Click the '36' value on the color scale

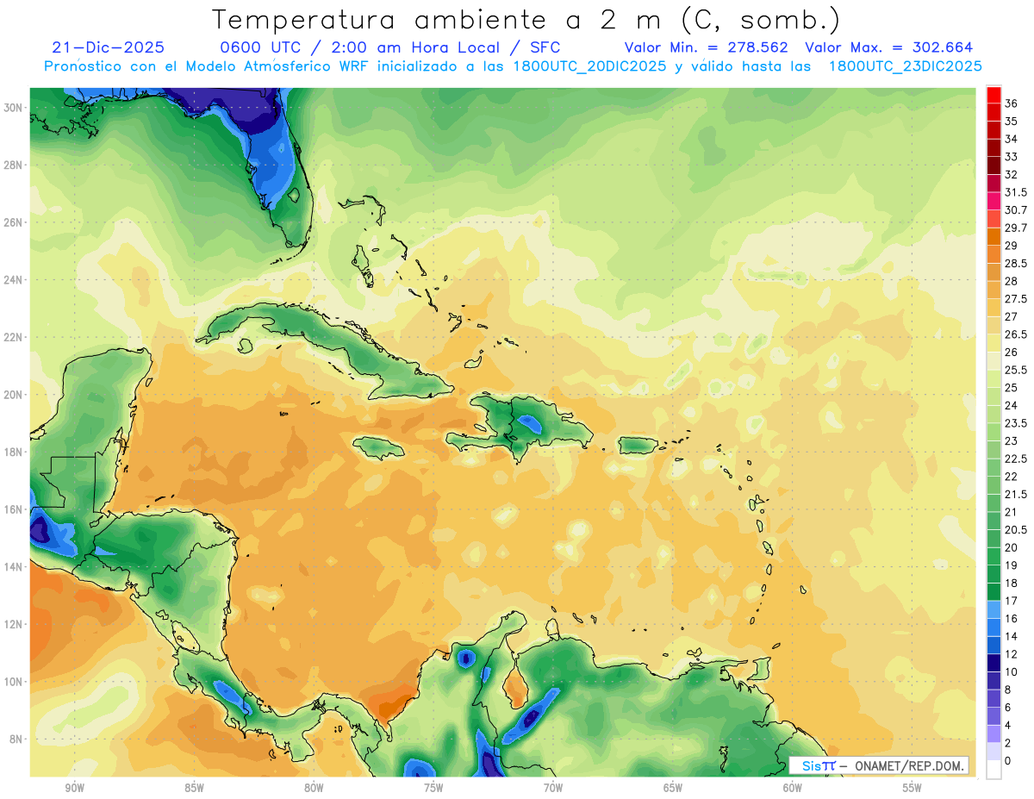click(1011, 103)
